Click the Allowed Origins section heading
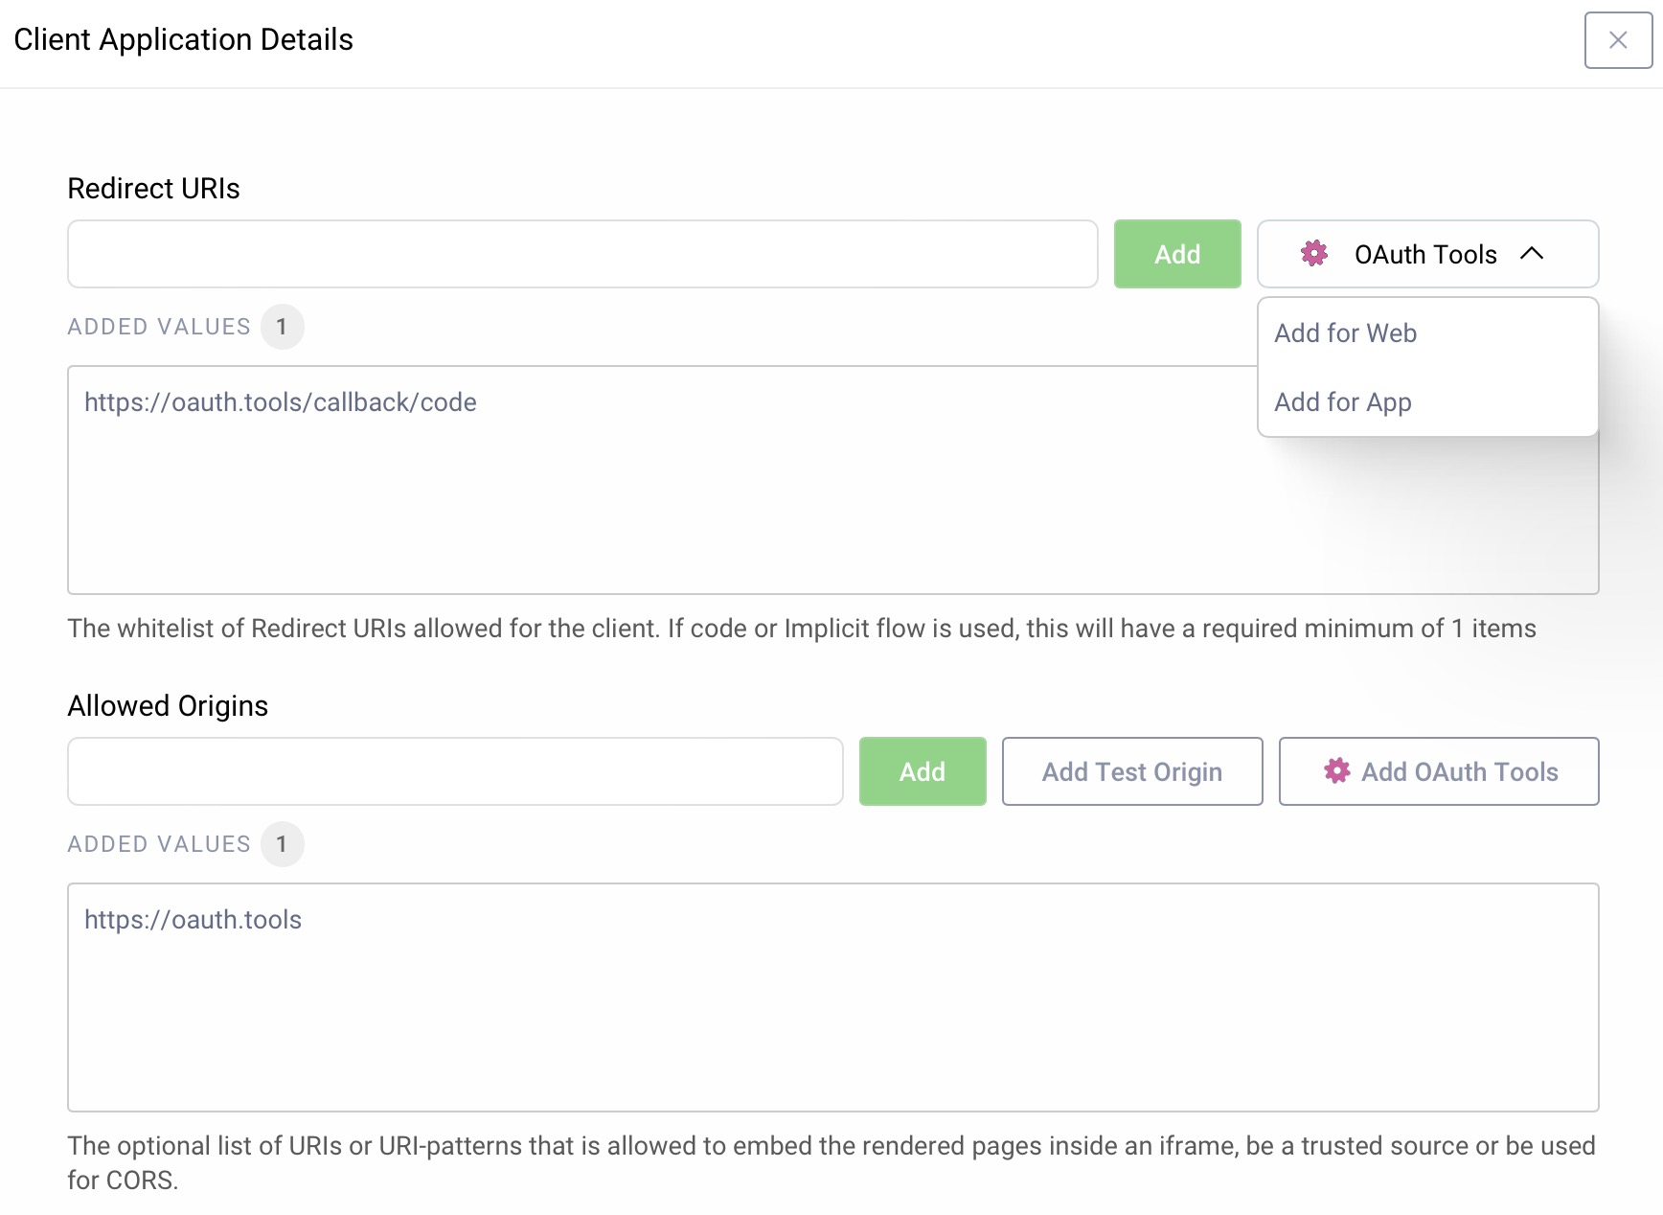This screenshot has height=1215, width=1663. [168, 706]
